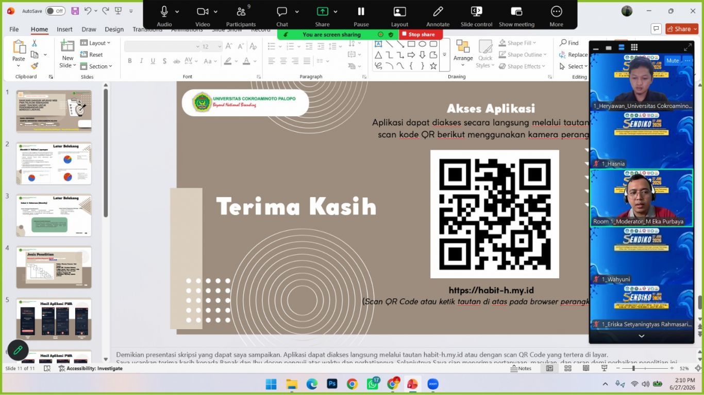Click the Save icon in title bar
704x395 pixels.
75,11
